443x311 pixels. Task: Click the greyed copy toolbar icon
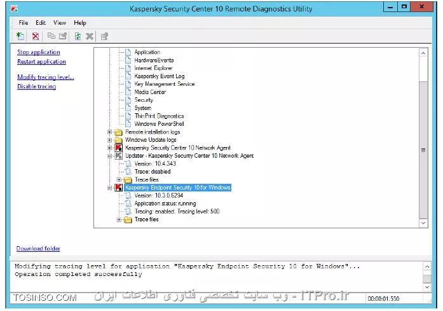point(51,36)
